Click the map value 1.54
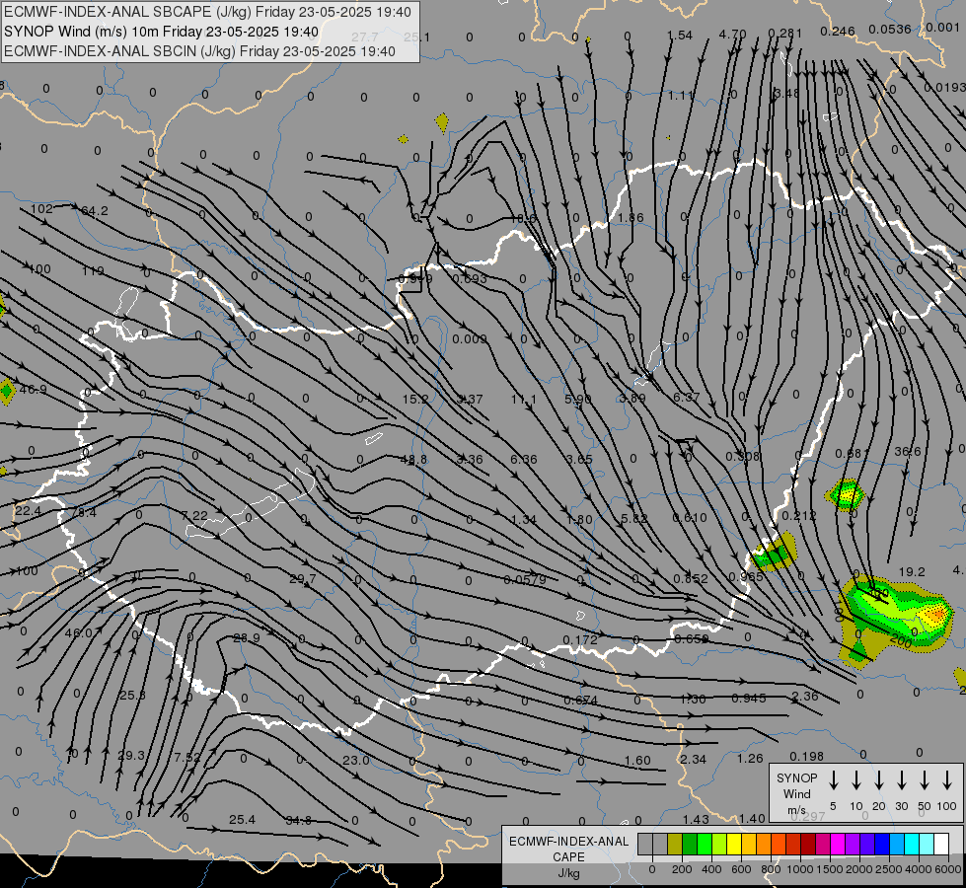 [x=680, y=36]
